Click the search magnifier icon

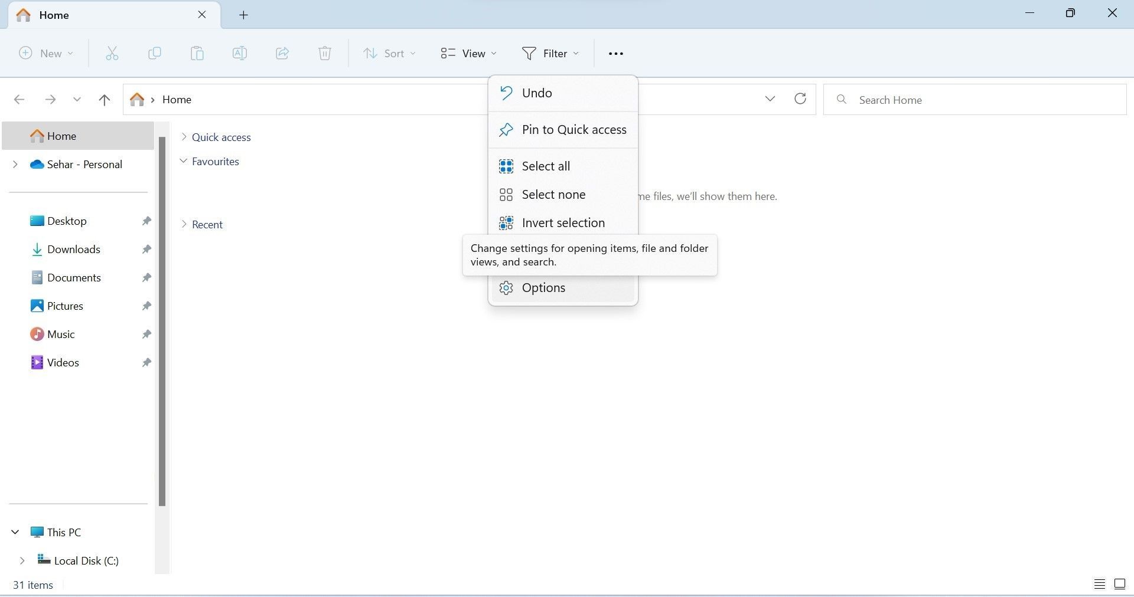point(842,99)
